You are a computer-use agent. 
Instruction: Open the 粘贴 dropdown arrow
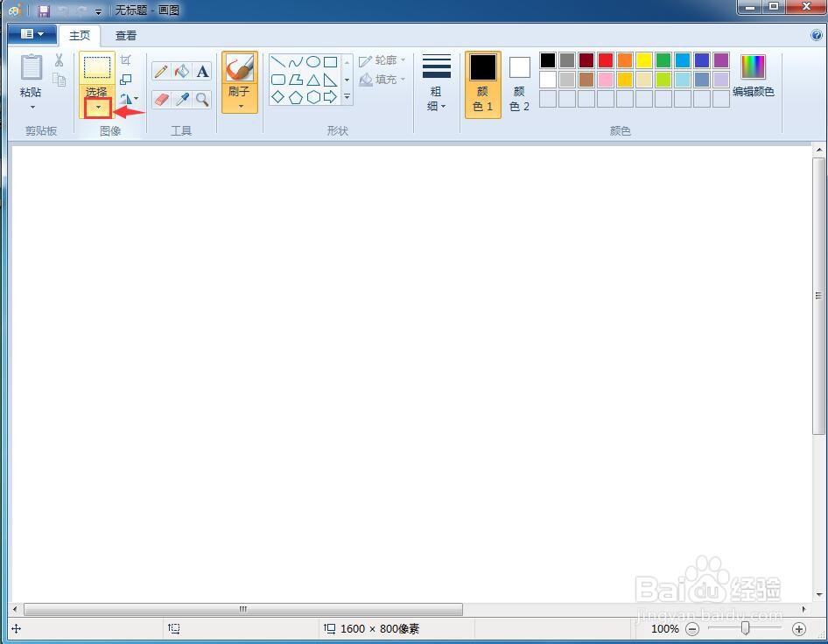pyautogui.click(x=32, y=107)
